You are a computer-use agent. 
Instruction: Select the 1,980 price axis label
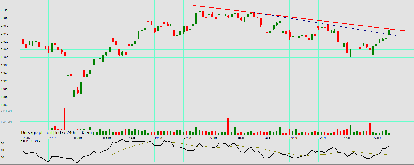pyautogui.click(x=4, y=58)
